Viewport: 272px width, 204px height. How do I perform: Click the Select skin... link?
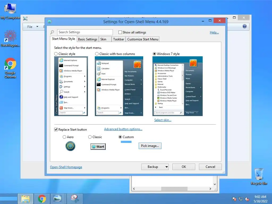coord(163,120)
